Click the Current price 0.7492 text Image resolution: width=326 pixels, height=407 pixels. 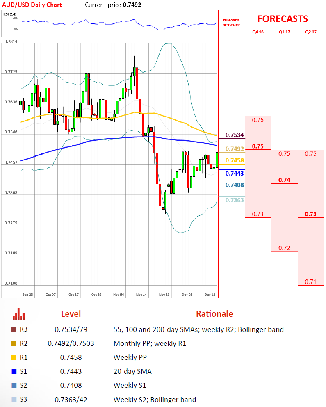coord(113,5)
